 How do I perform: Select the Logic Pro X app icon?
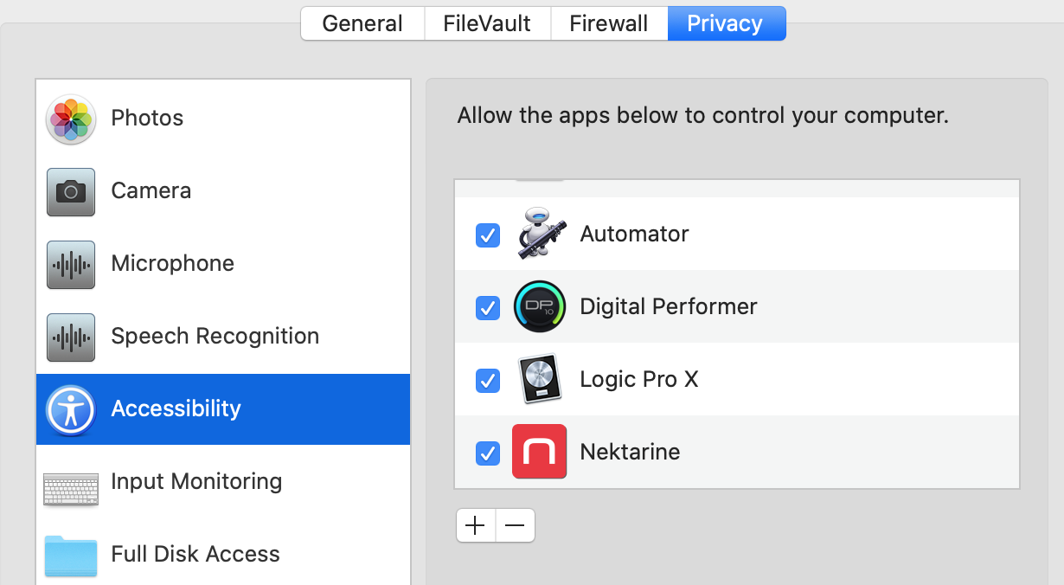click(x=541, y=379)
